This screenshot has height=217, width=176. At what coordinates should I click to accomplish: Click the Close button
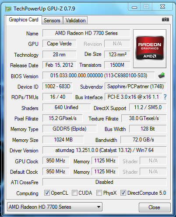click(155, 207)
